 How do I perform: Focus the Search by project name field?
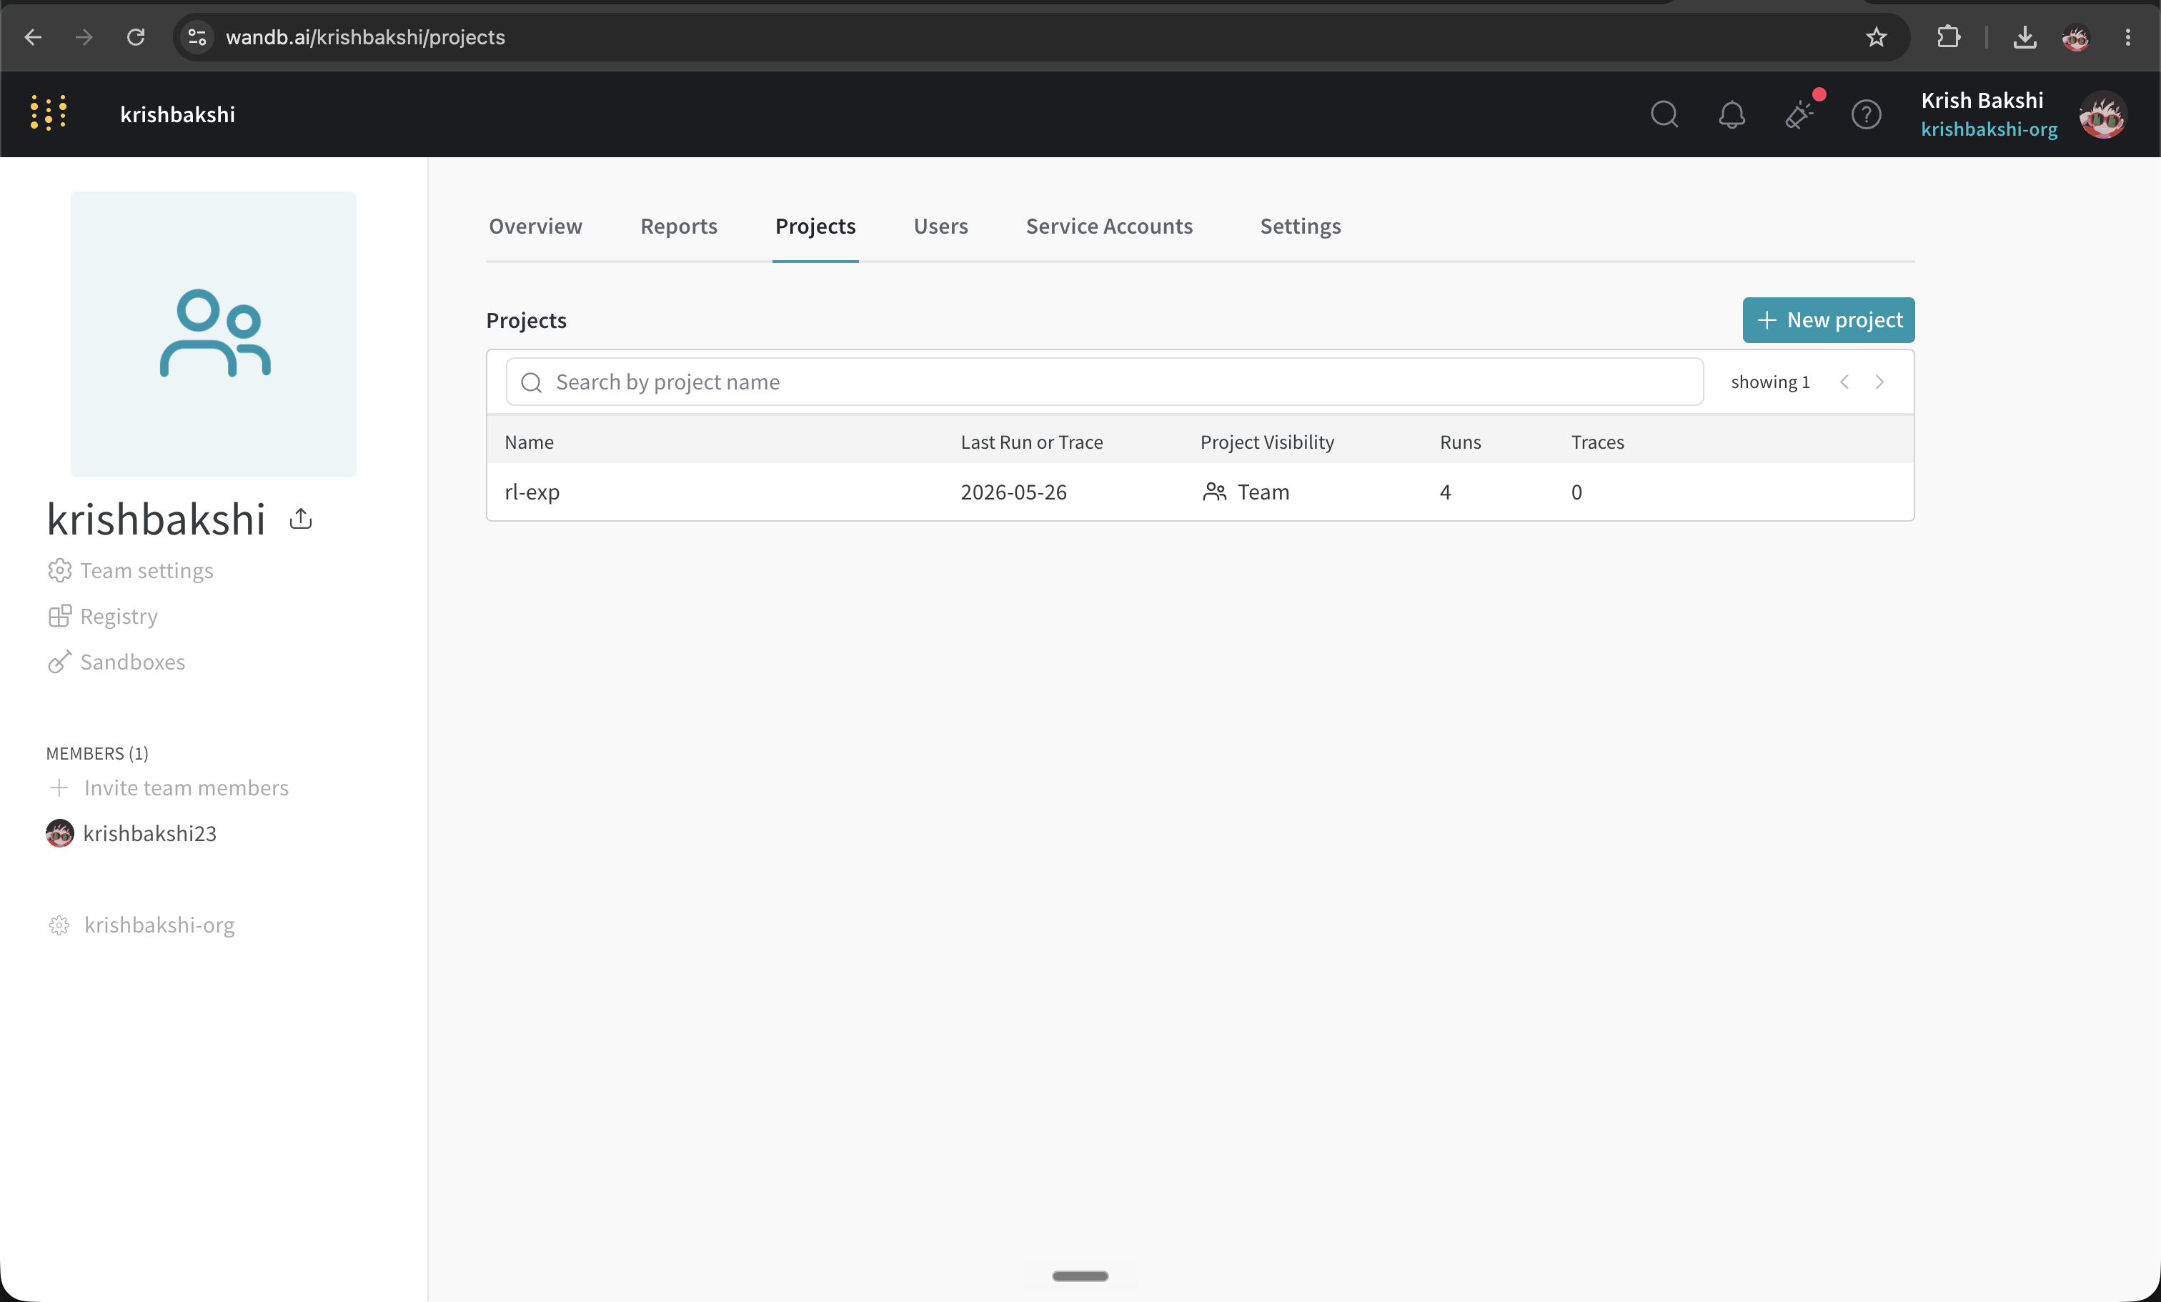[1105, 382]
